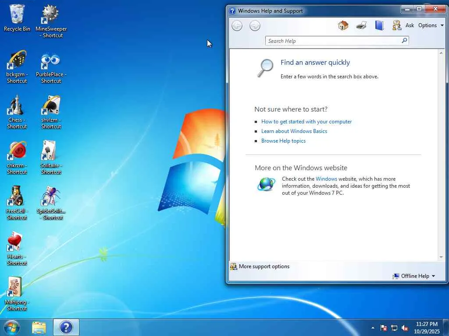This screenshot has width=449, height=336.
Task: Click the scrollbar up arrow in Help
Action: (x=441, y=53)
